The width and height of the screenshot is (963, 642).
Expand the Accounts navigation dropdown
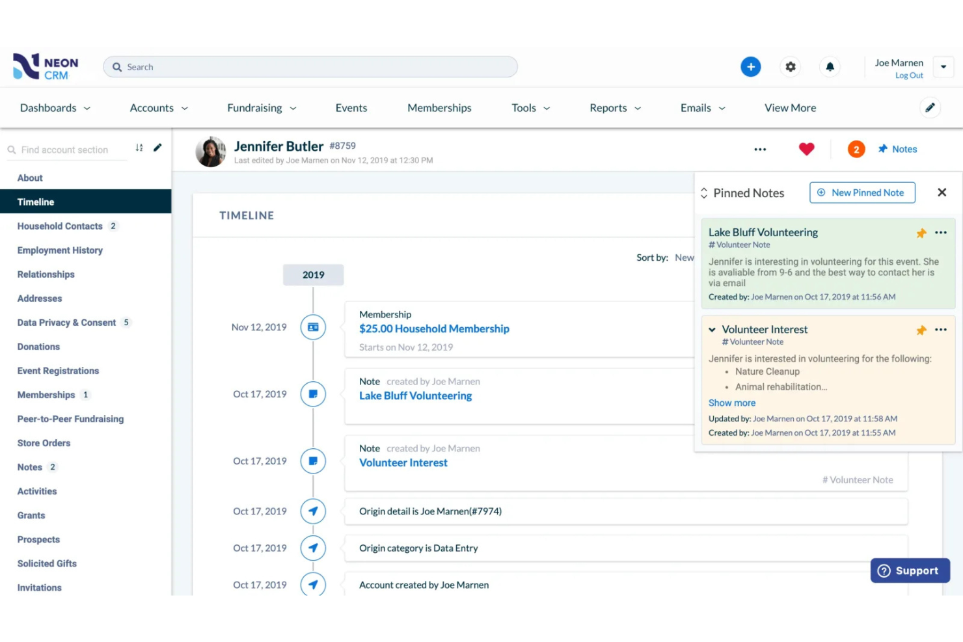(158, 107)
